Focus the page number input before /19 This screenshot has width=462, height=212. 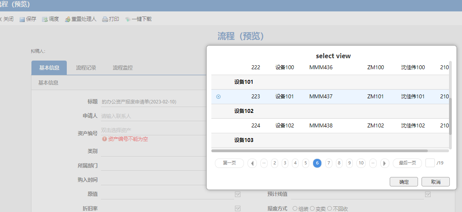pyautogui.click(x=430, y=163)
